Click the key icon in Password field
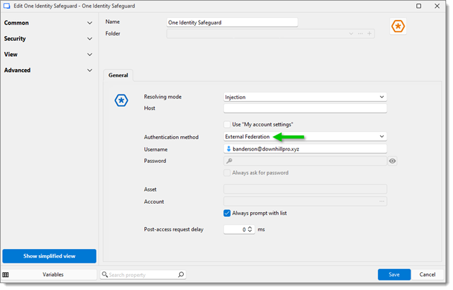Image resolution: width=453 pixels, height=290 pixels. click(x=229, y=161)
